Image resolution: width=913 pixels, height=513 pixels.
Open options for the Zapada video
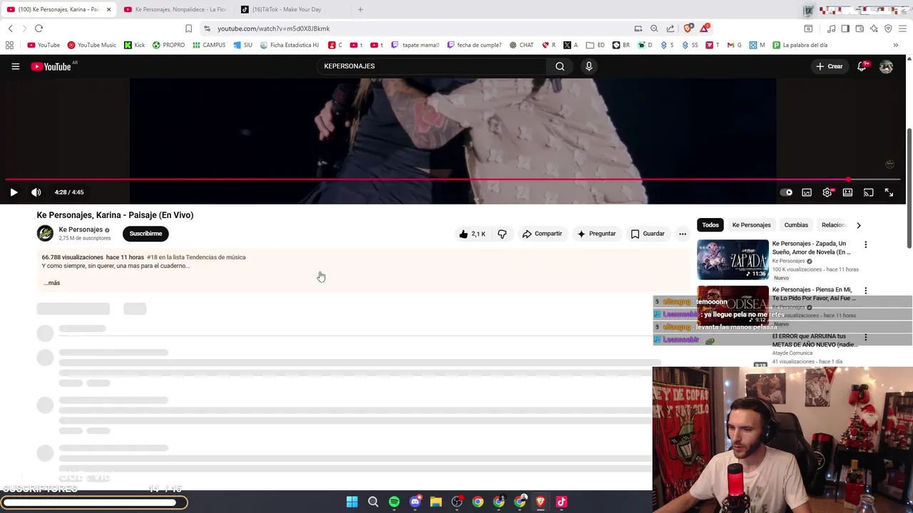tap(866, 244)
